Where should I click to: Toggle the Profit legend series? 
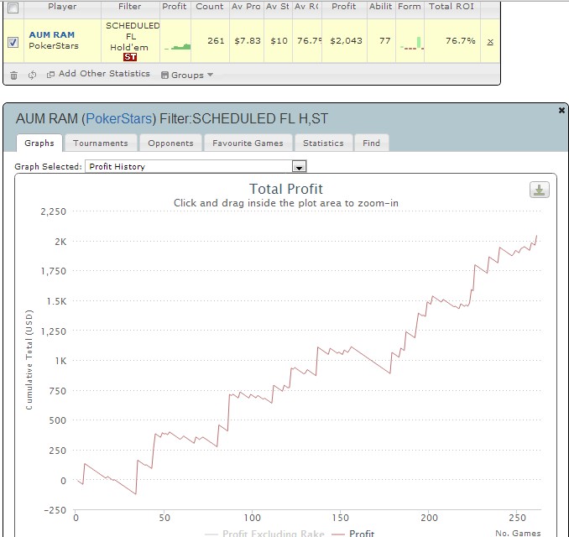coord(352,533)
